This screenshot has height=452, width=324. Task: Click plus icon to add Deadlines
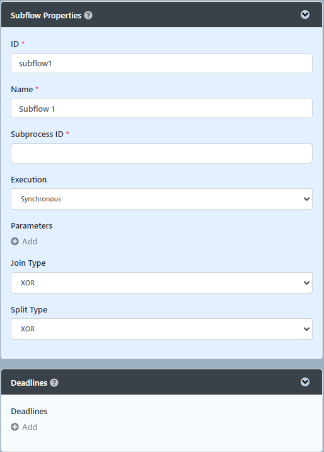coord(14,427)
